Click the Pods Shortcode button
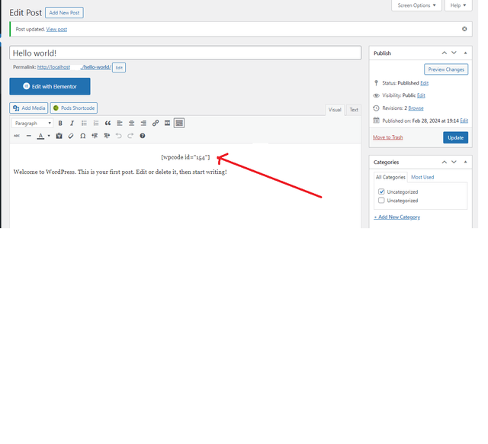The height and width of the screenshot is (444, 488). pos(74,108)
